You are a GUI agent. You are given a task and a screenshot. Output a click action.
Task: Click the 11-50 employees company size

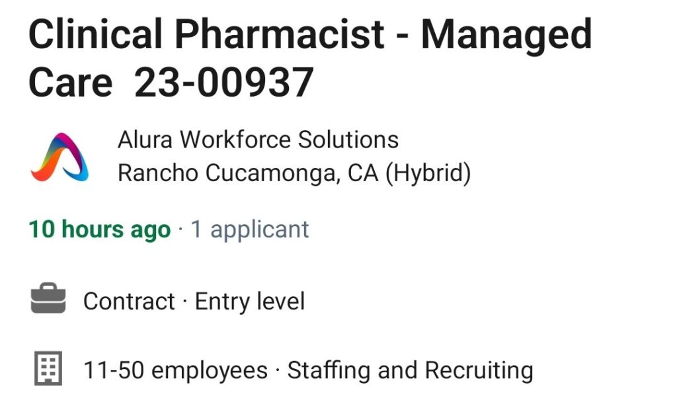pos(176,370)
